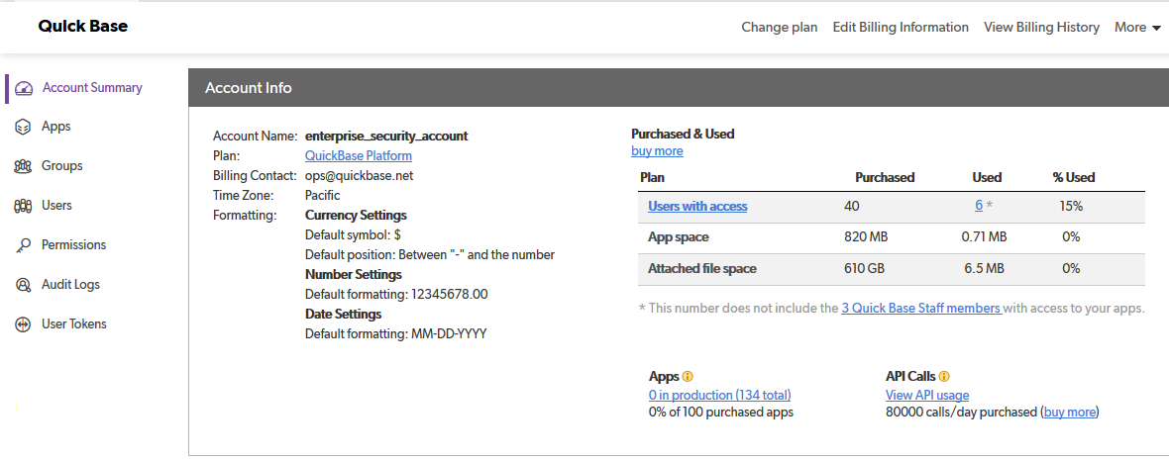Viewport: 1169px width, 460px height.
Task: Open the Users sidebar item
Action: (56, 206)
